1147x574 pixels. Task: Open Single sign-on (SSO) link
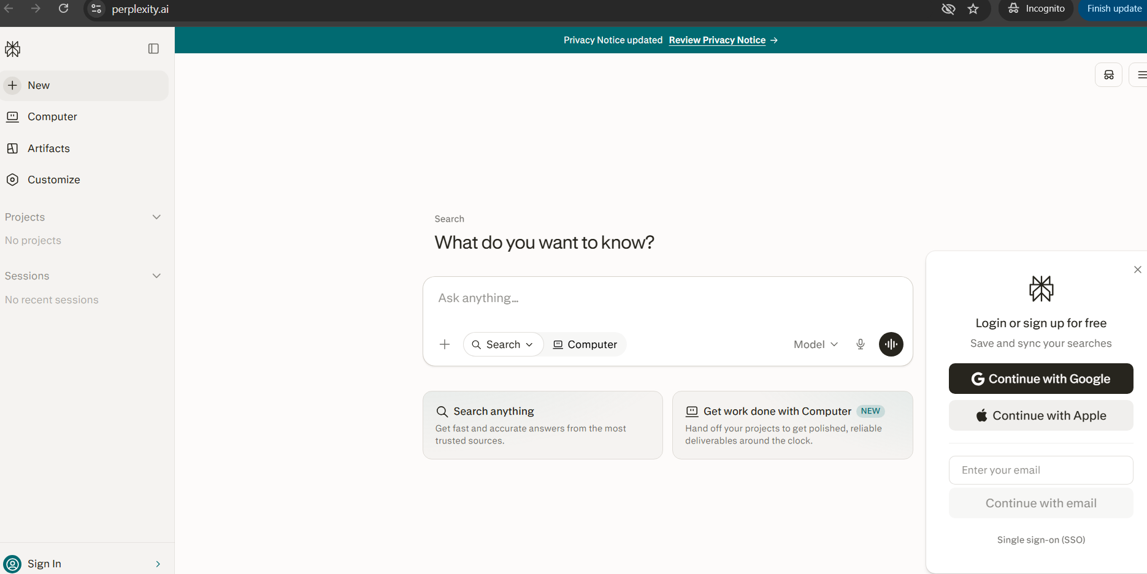[1041, 540]
